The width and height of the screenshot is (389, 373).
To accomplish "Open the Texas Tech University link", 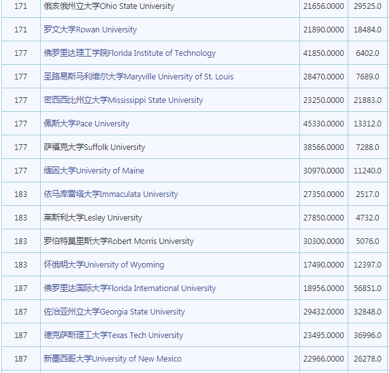I will point(113,336).
